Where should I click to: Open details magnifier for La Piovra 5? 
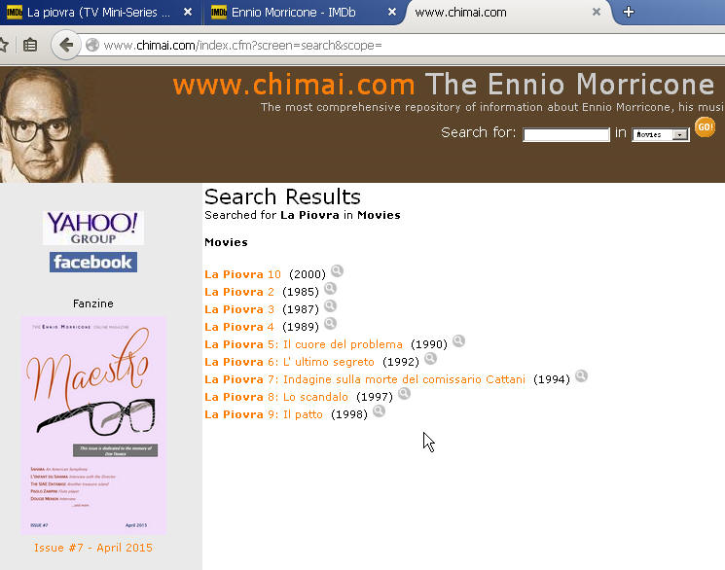pyautogui.click(x=458, y=341)
